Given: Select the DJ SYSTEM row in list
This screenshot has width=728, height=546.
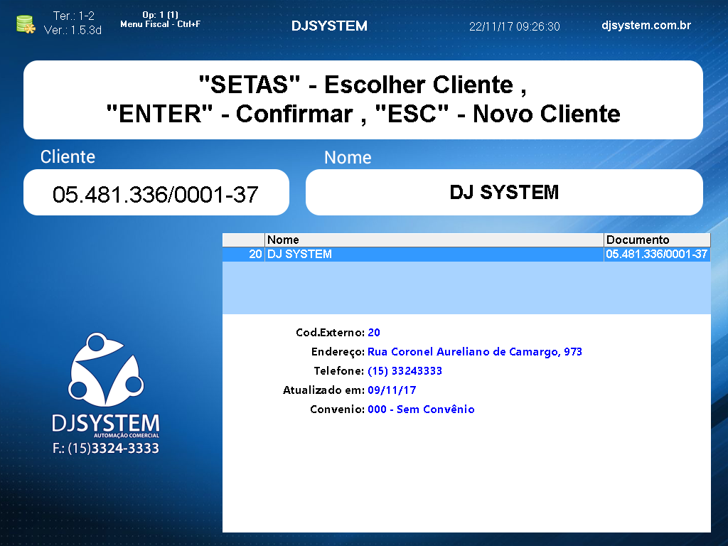Looking at the screenshot, I should [x=466, y=254].
